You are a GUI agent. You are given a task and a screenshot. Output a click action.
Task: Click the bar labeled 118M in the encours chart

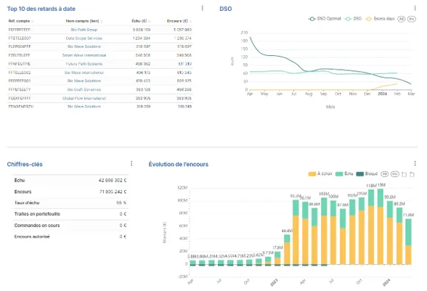371,227
